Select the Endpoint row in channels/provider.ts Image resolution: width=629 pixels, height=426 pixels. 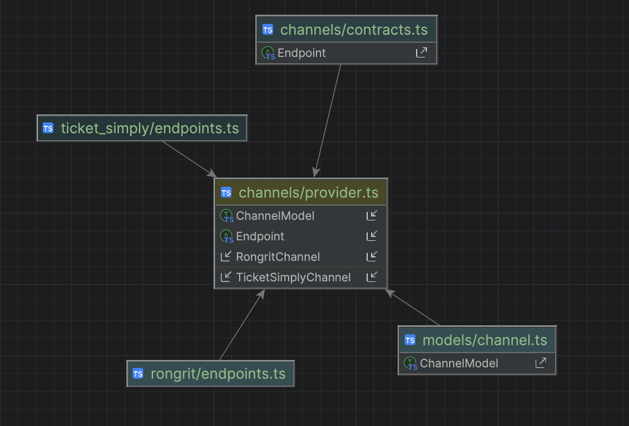point(301,236)
